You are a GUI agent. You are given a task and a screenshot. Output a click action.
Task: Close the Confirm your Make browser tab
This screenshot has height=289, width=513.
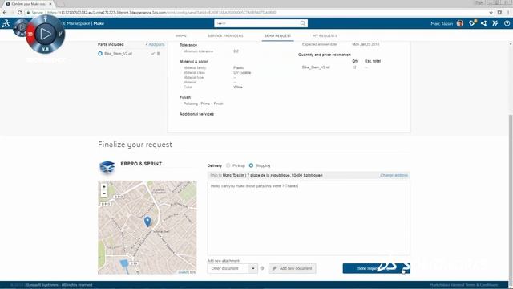click(50, 4)
